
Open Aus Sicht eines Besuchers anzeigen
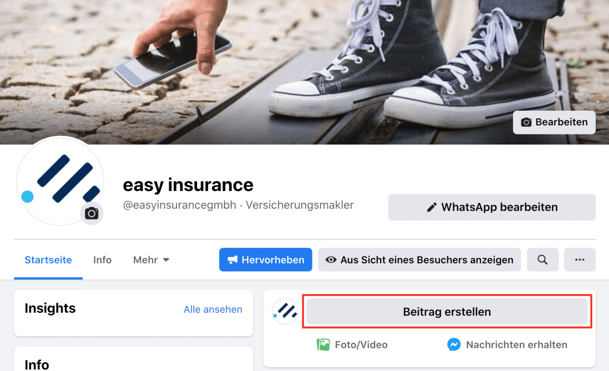pos(419,260)
